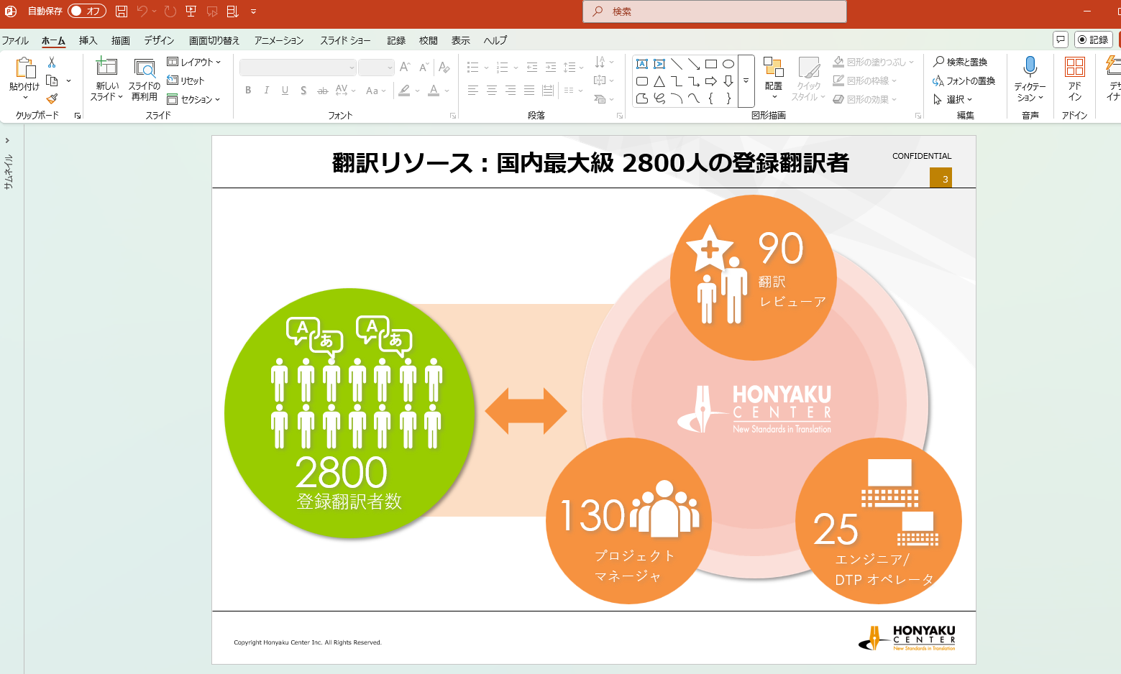This screenshot has width=1121, height=674.
Task: Expand the shapes gallery more arrow
Action: (x=746, y=81)
